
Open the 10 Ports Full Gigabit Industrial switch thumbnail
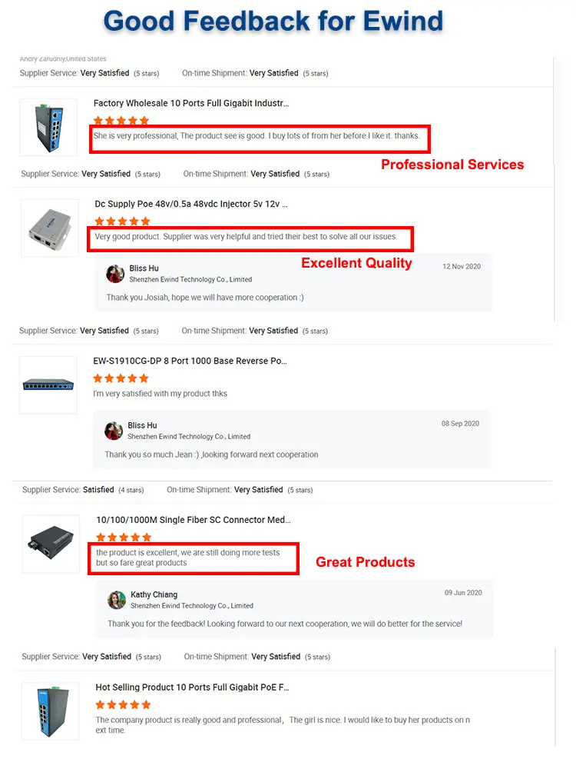pyautogui.click(x=48, y=127)
